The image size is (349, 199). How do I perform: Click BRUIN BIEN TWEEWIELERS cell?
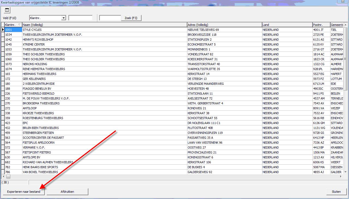(104, 128)
